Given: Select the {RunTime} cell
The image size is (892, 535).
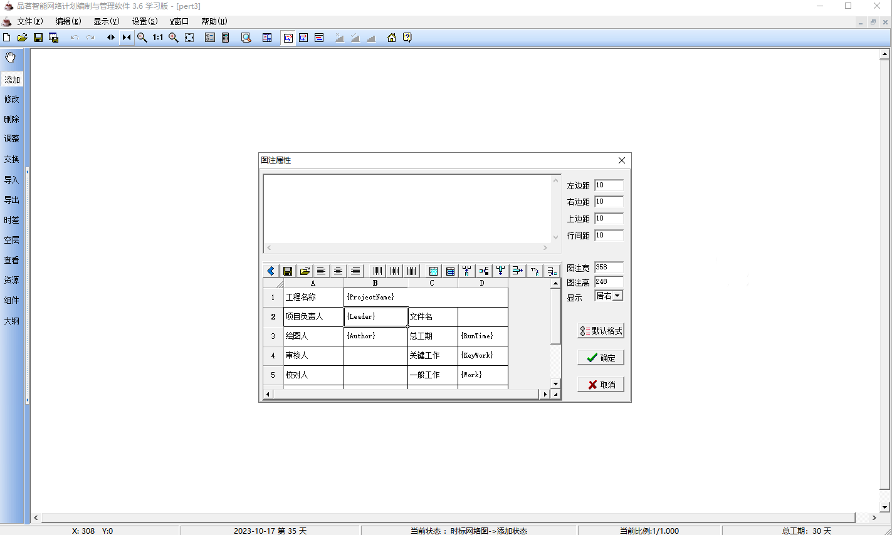Looking at the screenshot, I should tap(483, 336).
